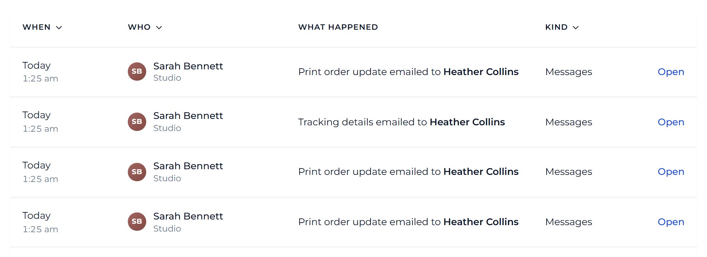Image resolution: width=707 pixels, height=257 pixels.
Task: Select Sarah Bennett name in first row
Action: coord(188,66)
